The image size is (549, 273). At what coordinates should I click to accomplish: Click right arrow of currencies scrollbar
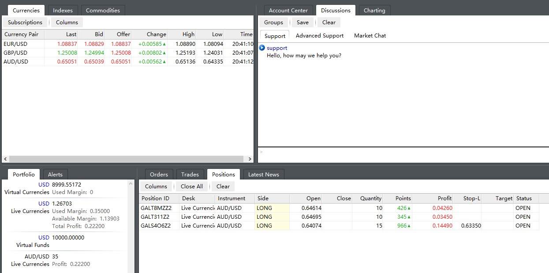[250, 159]
